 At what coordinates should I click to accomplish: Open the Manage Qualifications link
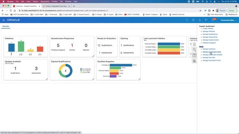[x=210, y=34]
